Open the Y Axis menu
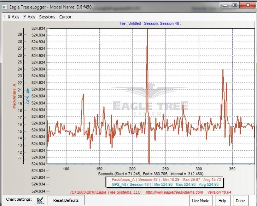 (x=29, y=17)
